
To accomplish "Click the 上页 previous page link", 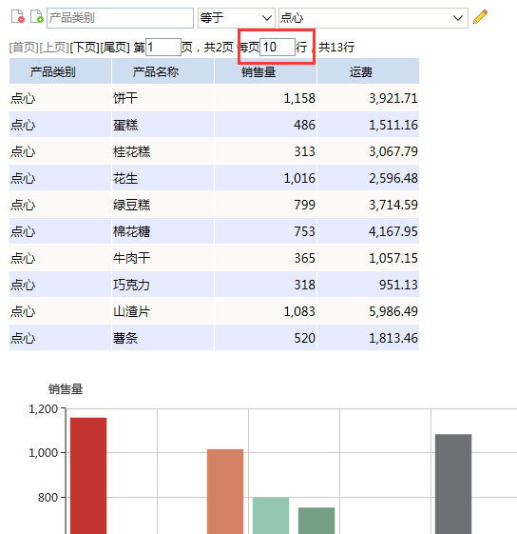I will click(x=54, y=48).
